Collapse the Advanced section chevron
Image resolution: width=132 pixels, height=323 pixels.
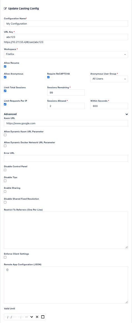(127, 114)
